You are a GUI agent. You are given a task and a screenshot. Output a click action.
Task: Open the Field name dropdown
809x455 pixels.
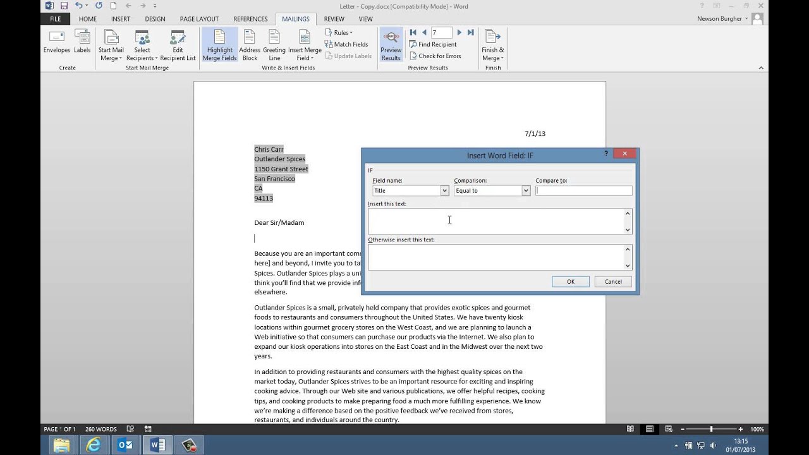(x=444, y=190)
